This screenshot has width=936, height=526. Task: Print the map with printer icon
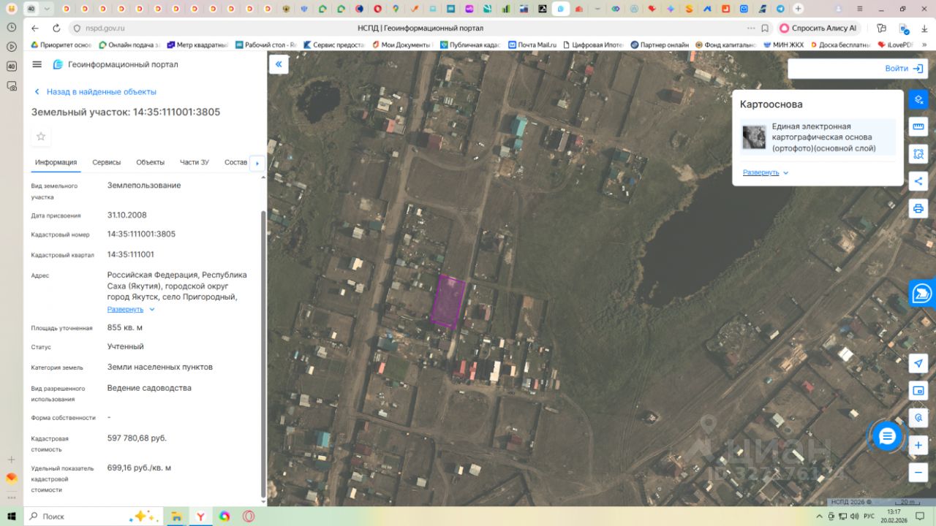(918, 208)
